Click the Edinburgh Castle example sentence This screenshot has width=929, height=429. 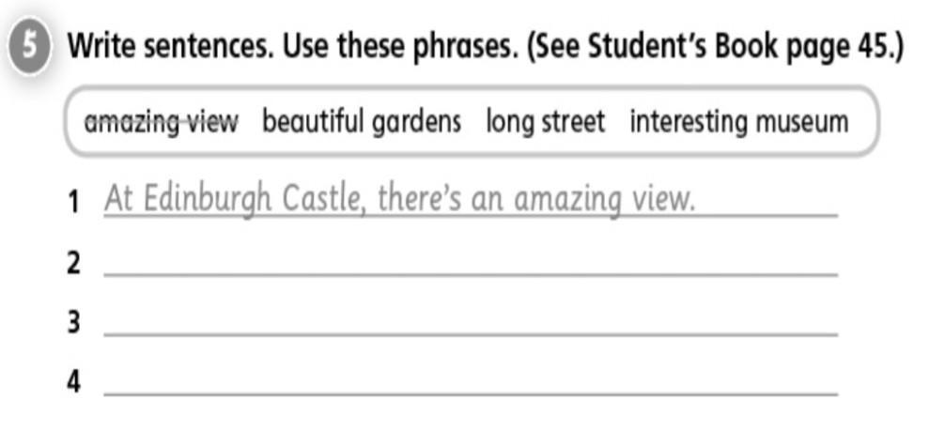click(399, 199)
